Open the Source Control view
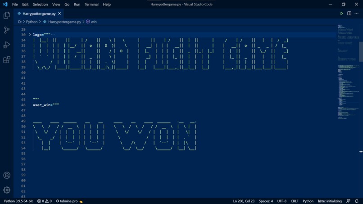 (7, 30)
